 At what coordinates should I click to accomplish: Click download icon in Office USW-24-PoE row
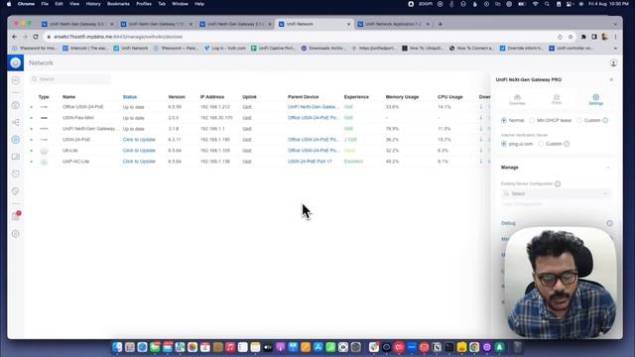pos(480,107)
